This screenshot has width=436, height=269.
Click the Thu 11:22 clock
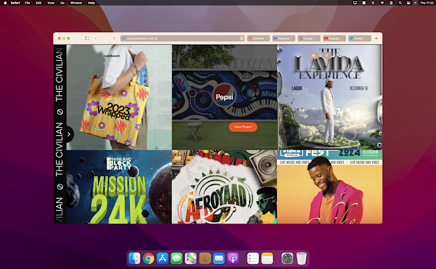[427, 3]
